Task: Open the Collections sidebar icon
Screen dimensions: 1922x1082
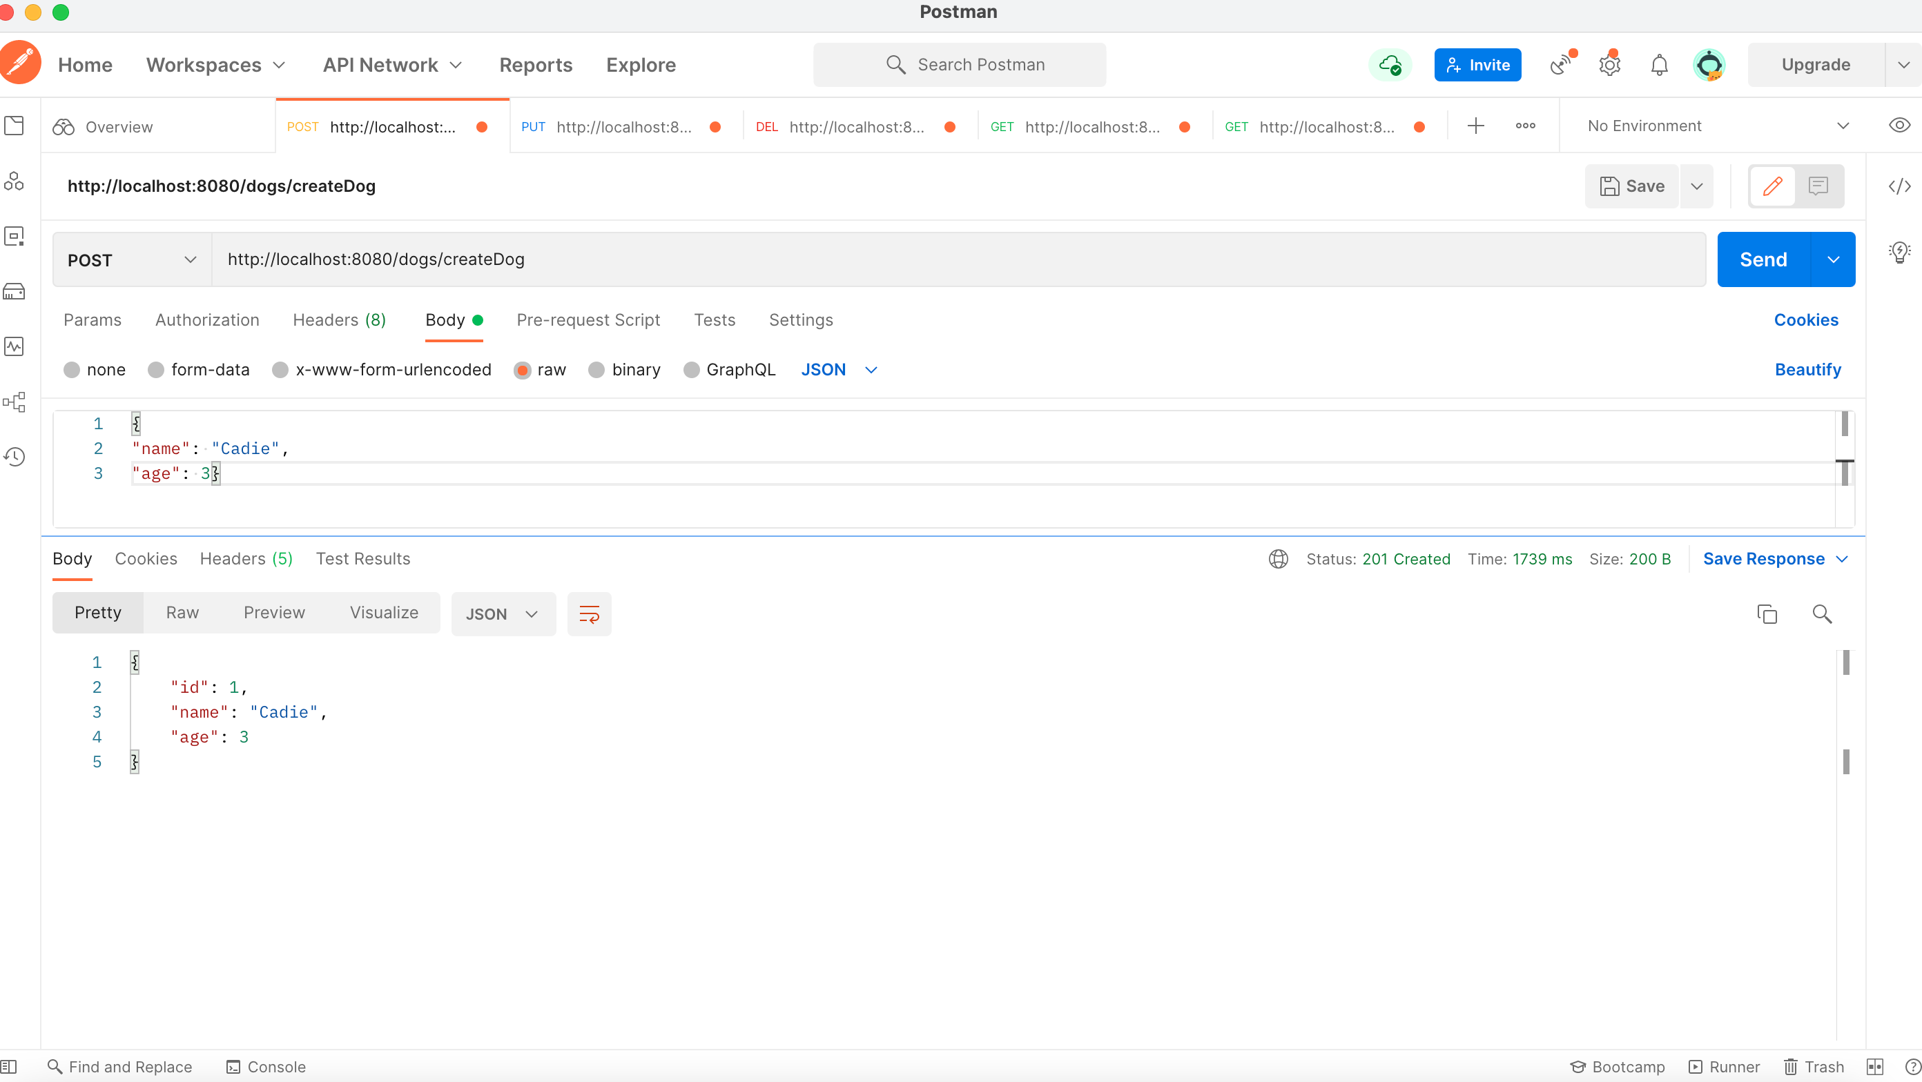Action: click(x=14, y=126)
